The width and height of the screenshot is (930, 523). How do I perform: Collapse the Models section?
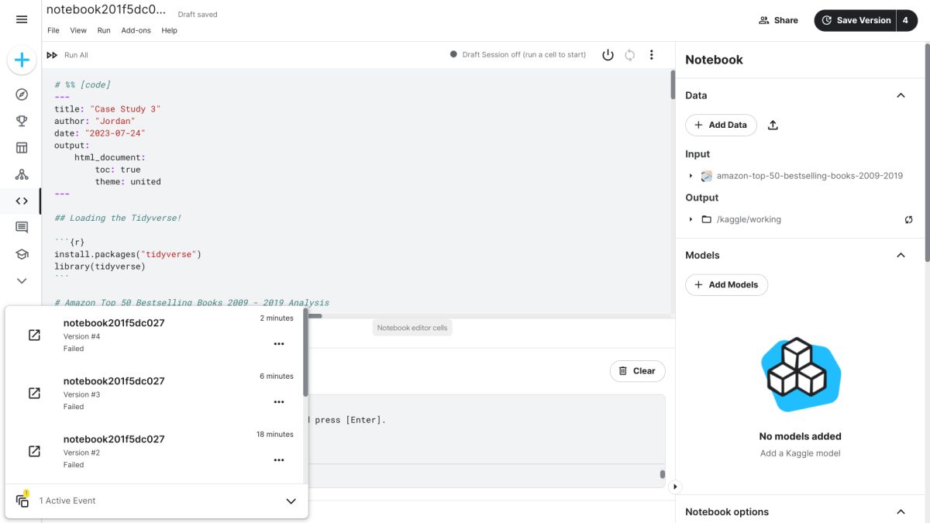(x=901, y=255)
